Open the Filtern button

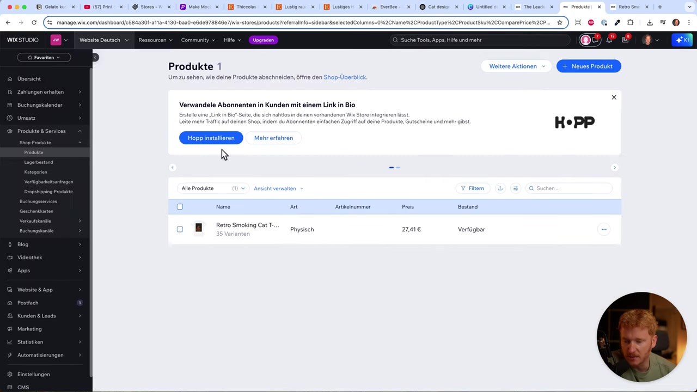472,188
